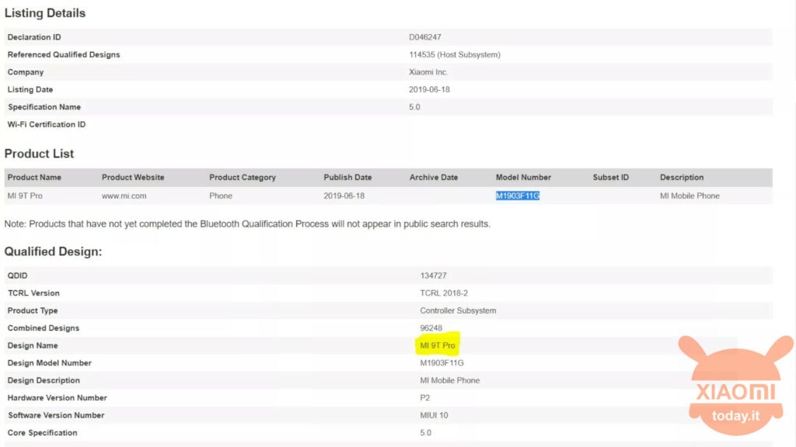The width and height of the screenshot is (796, 447).
Task: Click the Publish Date cell 2019-06-18
Action: click(x=344, y=196)
